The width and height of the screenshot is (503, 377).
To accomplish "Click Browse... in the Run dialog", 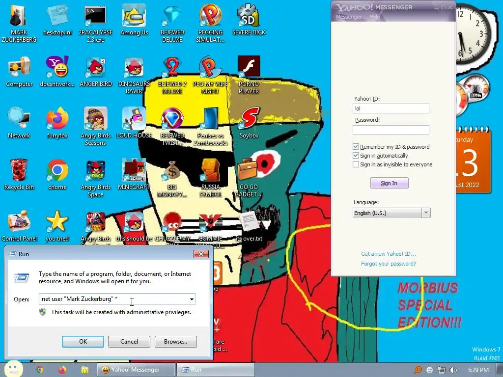I will pos(175,342).
